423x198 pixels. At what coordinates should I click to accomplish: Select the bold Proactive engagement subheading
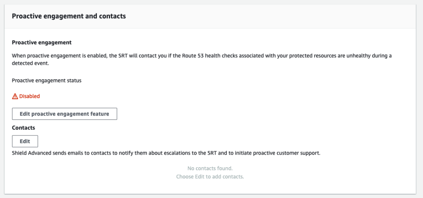point(42,42)
